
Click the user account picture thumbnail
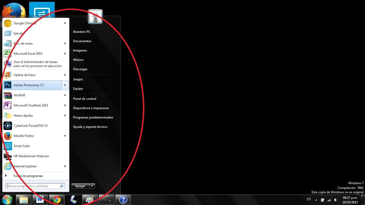[95, 17]
